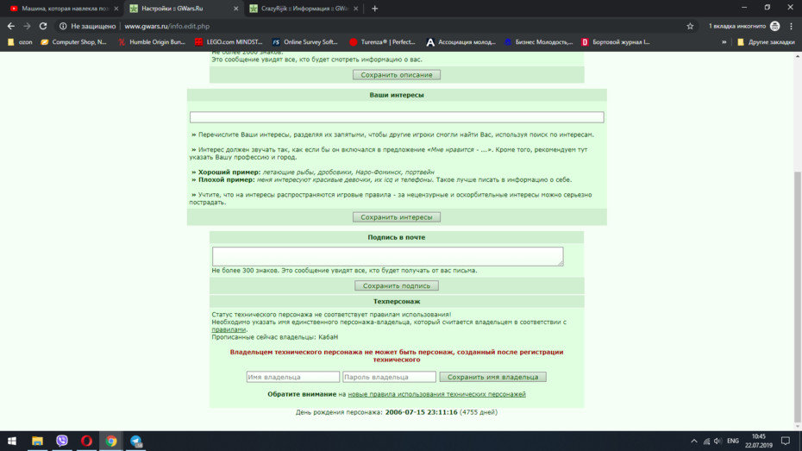Switch to the CrazyRijik Информация tab
Image resolution: width=802 pixels, height=451 pixels.
303,9
